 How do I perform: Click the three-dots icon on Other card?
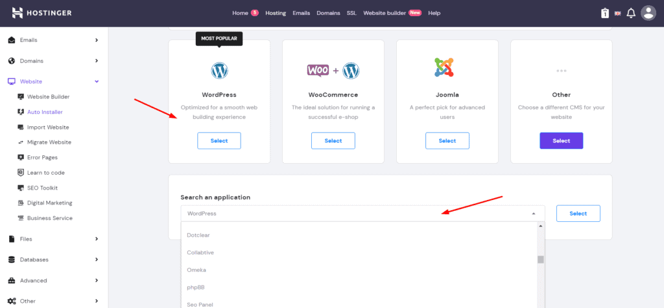point(561,71)
